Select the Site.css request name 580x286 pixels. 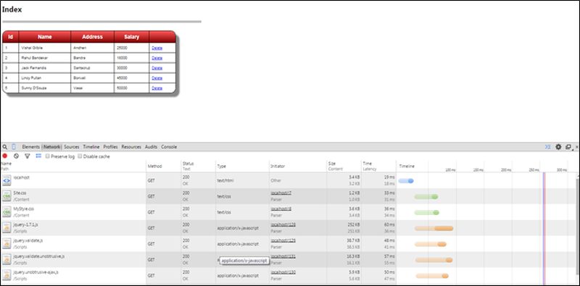pyautogui.click(x=20, y=193)
